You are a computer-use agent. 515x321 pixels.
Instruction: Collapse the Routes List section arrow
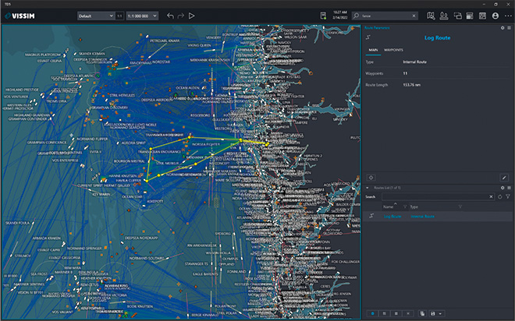point(368,188)
